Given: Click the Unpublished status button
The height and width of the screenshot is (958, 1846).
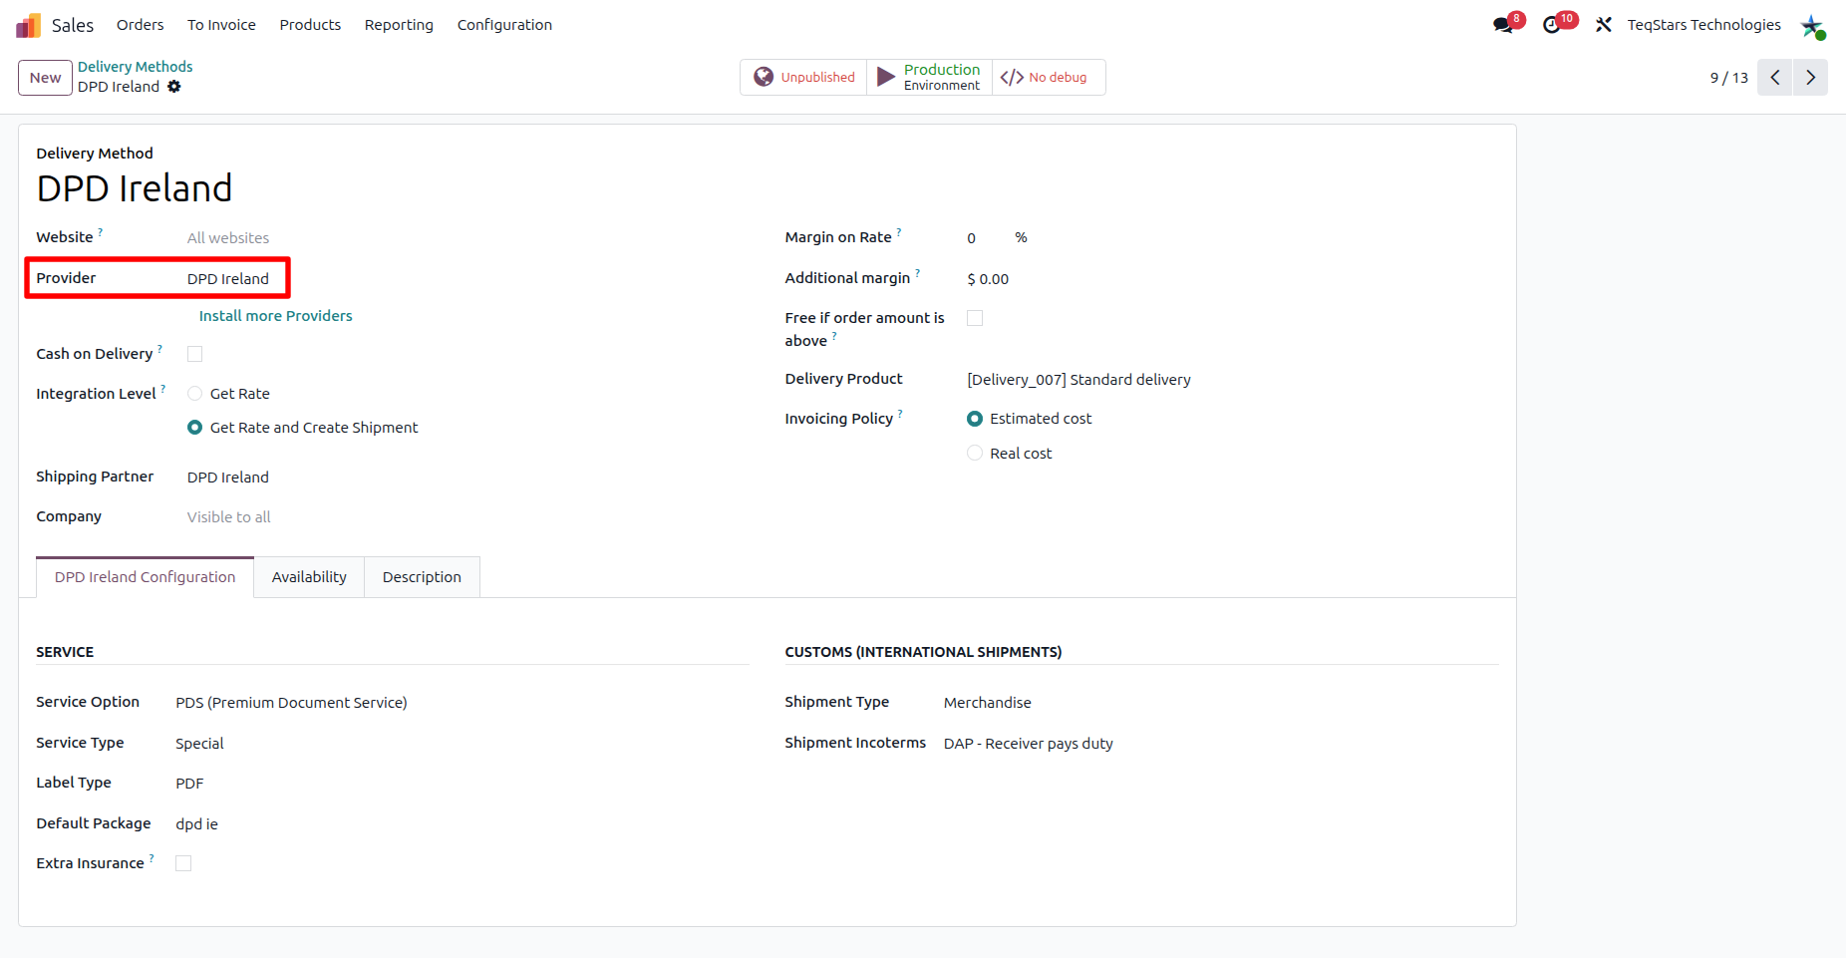Looking at the screenshot, I should point(803,77).
